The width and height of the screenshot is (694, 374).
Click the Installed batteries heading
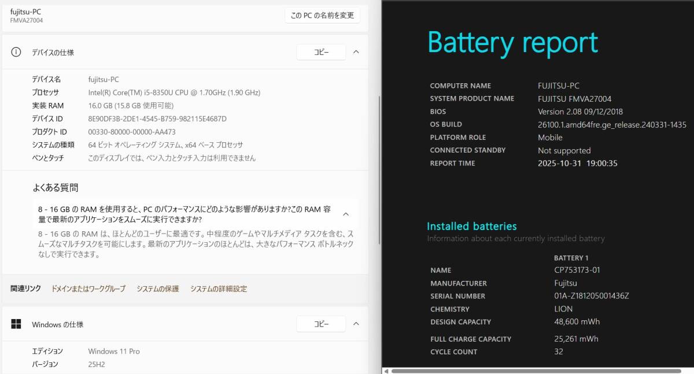click(x=472, y=227)
